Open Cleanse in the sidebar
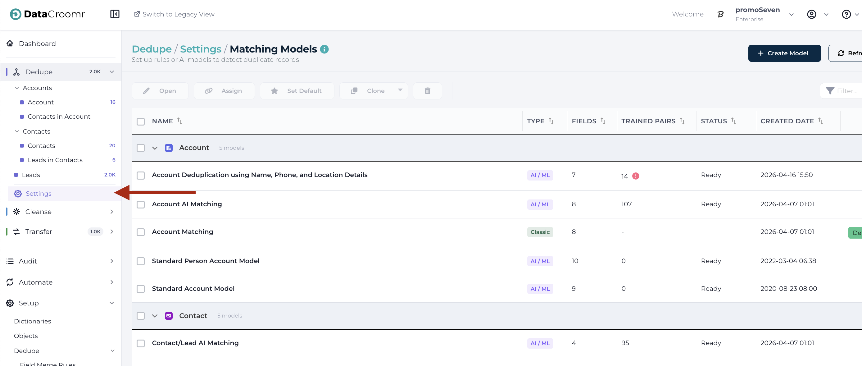862x366 pixels. (x=39, y=212)
